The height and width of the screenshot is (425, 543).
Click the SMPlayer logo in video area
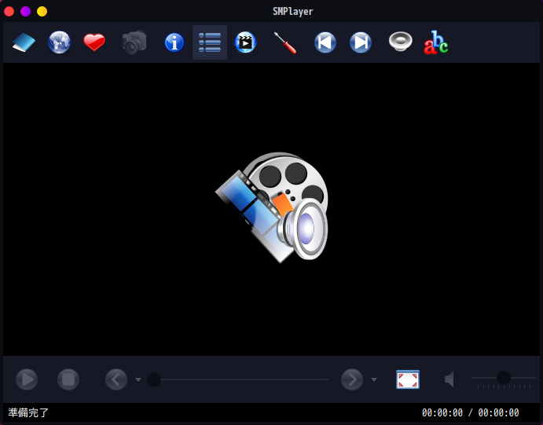click(272, 207)
